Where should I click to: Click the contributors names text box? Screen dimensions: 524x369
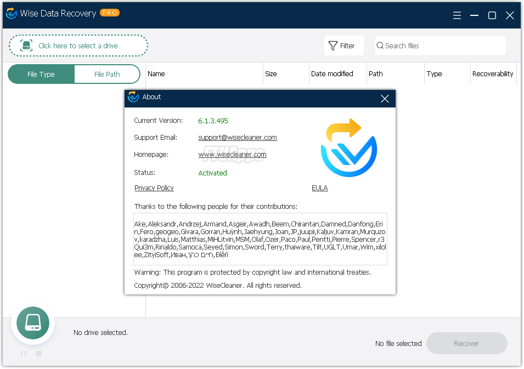coord(260,239)
